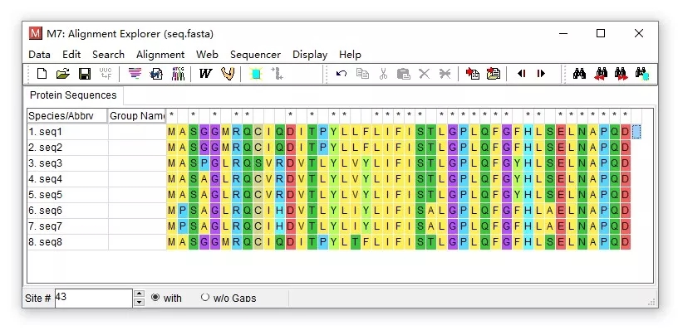The width and height of the screenshot is (678, 335).
Task: Increase site number with up stepper arrow
Action: coord(140,294)
